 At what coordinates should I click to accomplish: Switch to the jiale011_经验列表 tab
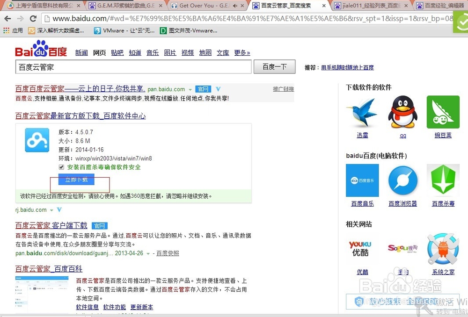372,6
